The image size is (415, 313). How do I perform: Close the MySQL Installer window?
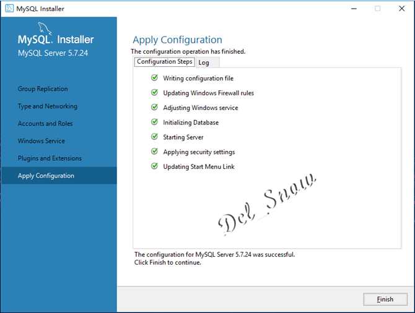pyautogui.click(x=401, y=9)
